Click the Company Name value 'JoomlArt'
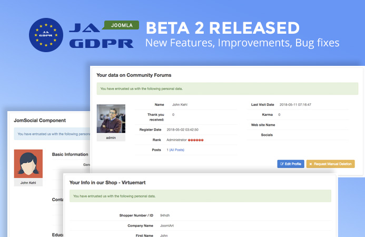This screenshot has width=365, height=237. (x=167, y=225)
